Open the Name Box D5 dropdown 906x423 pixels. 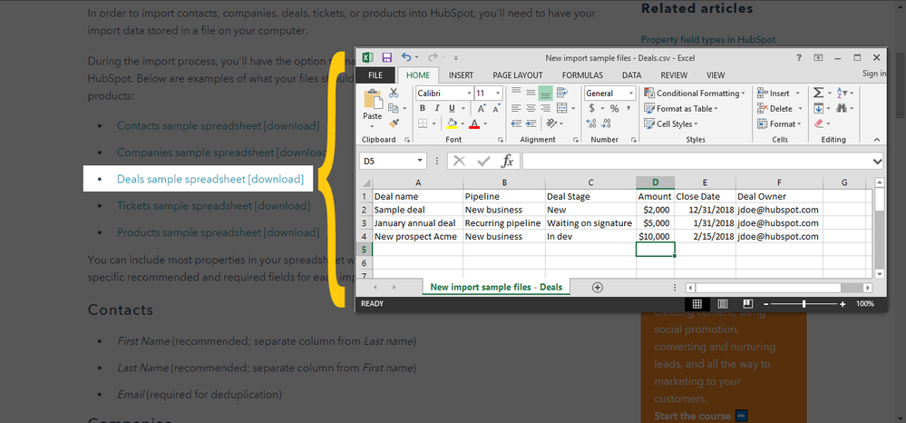[420, 161]
